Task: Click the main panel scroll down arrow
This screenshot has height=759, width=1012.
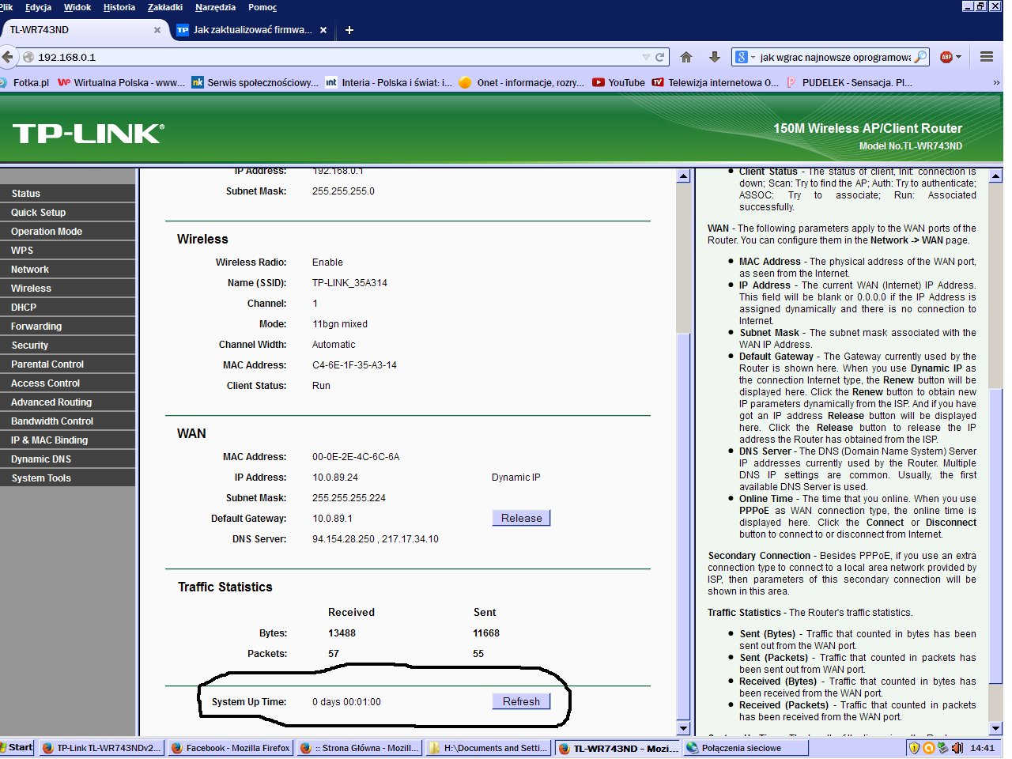Action: tap(684, 728)
